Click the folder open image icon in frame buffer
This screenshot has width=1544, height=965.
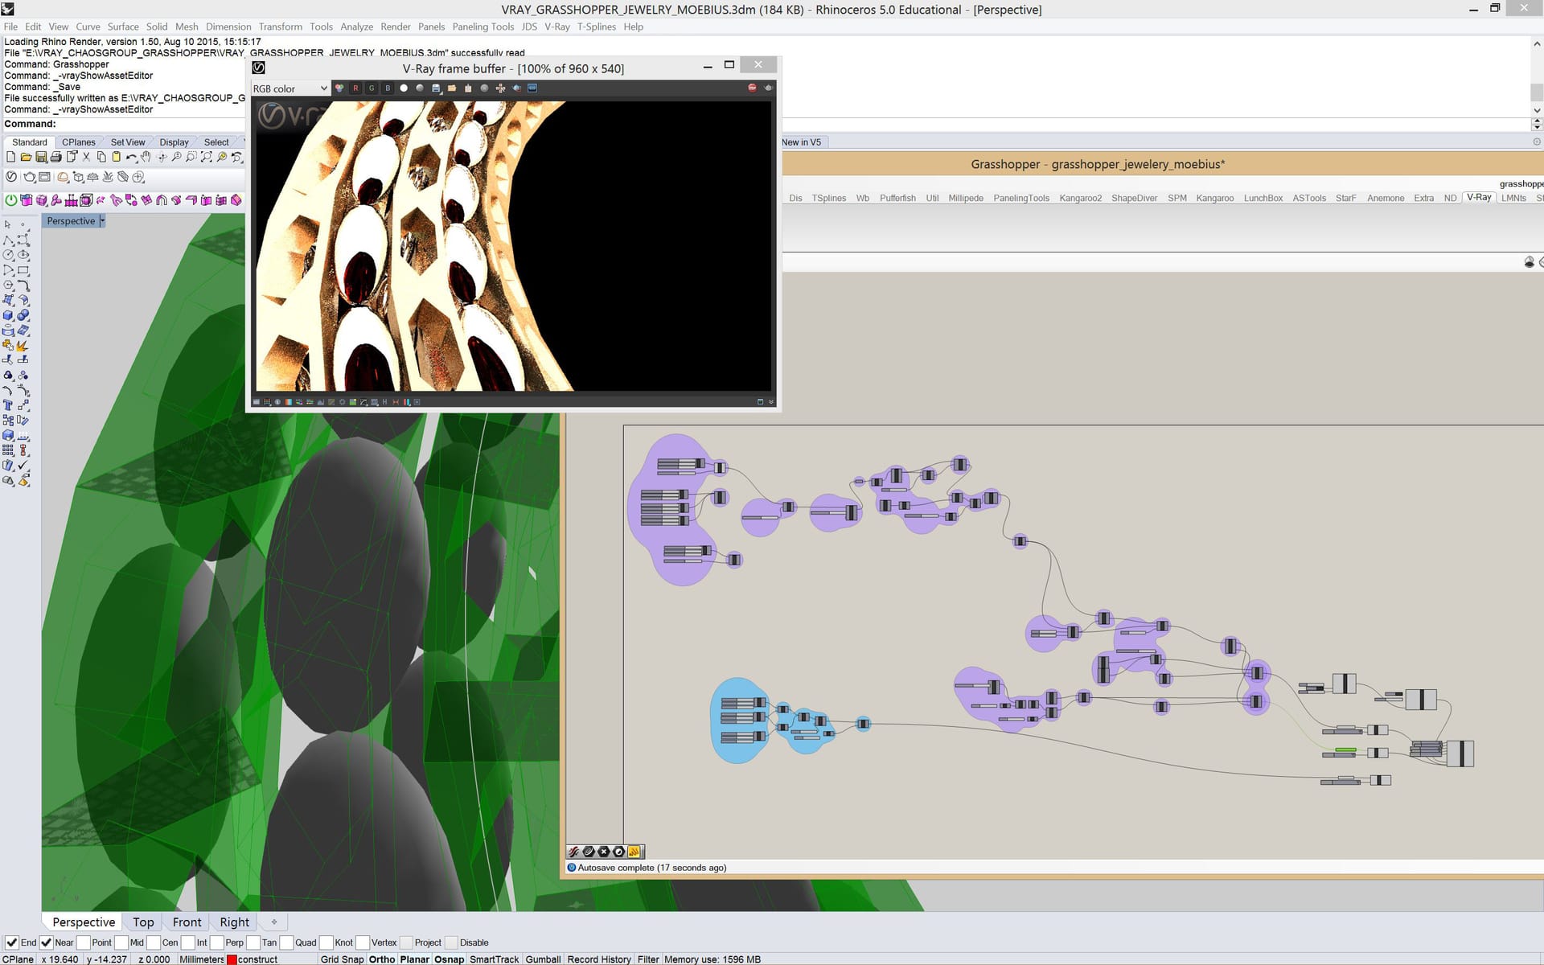pyautogui.click(x=452, y=88)
